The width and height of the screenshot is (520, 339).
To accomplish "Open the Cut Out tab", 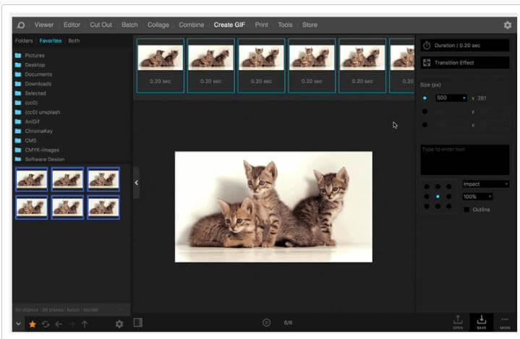I will 101,25.
